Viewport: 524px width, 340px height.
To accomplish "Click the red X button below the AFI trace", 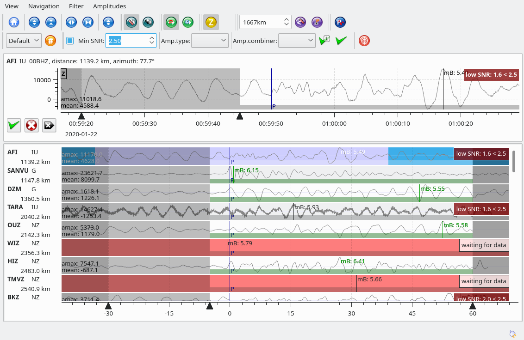I will [31, 125].
